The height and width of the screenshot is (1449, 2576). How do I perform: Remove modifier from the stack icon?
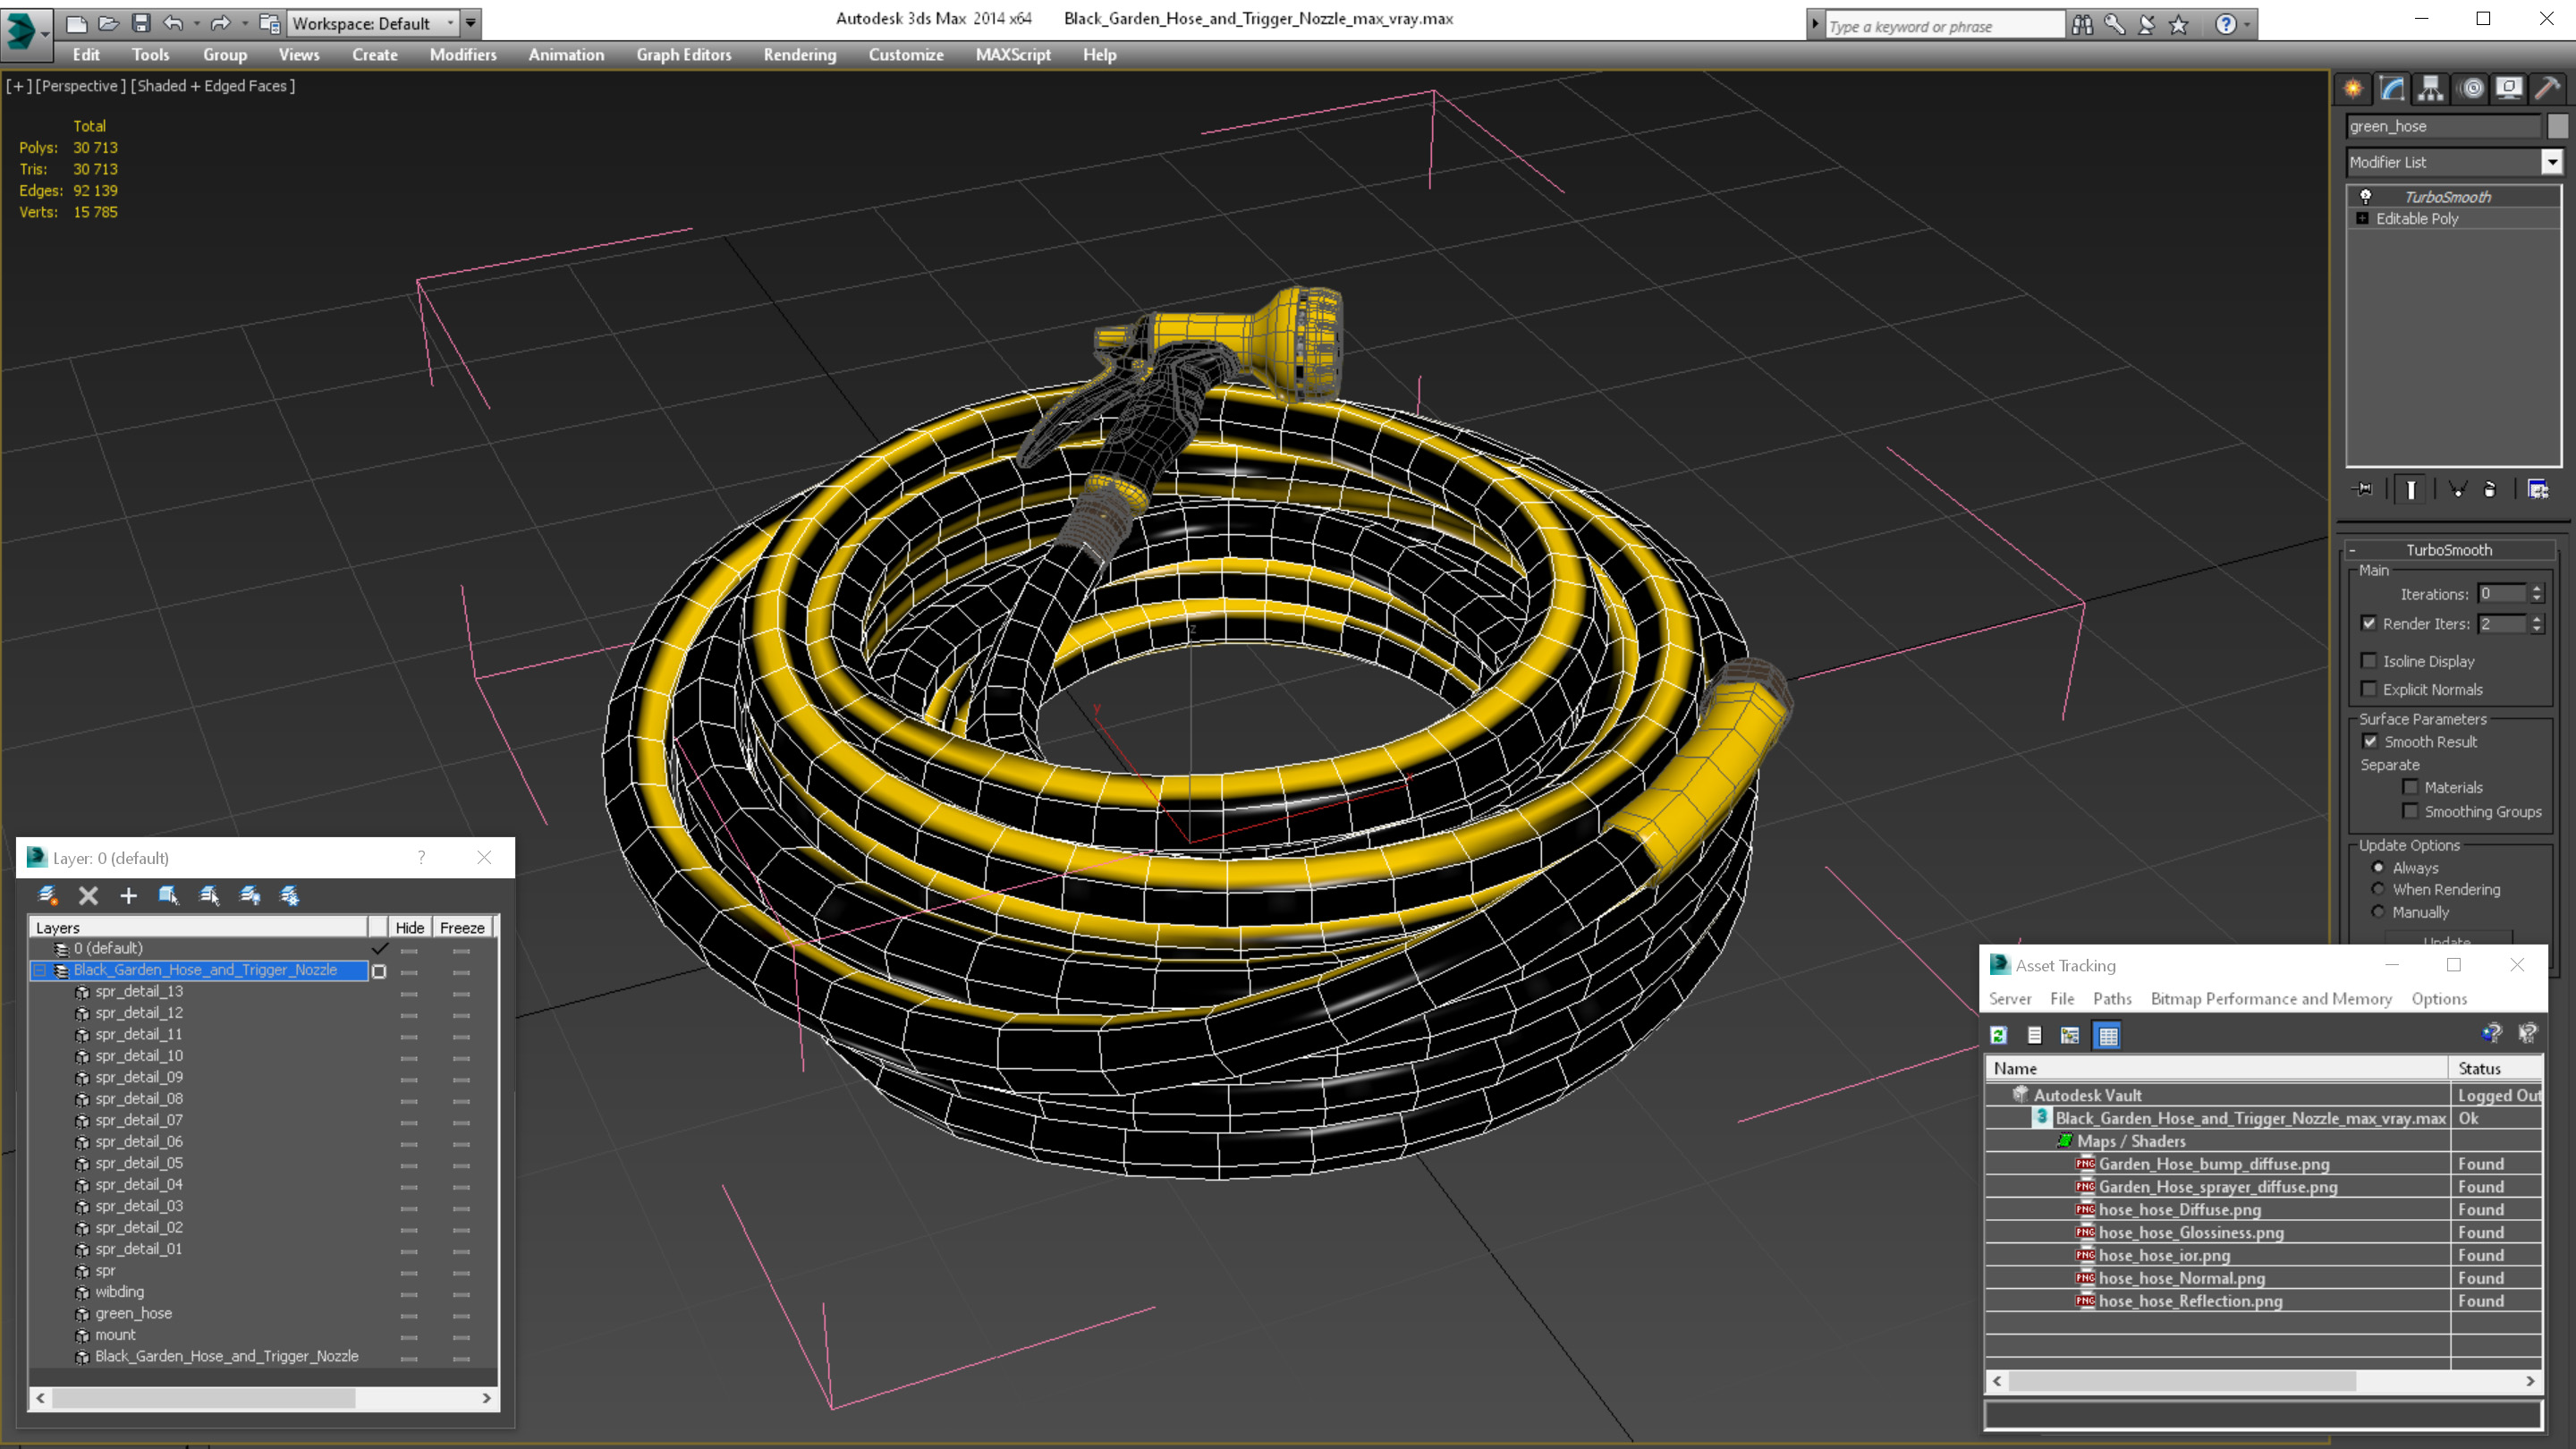[x=2490, y=489]
